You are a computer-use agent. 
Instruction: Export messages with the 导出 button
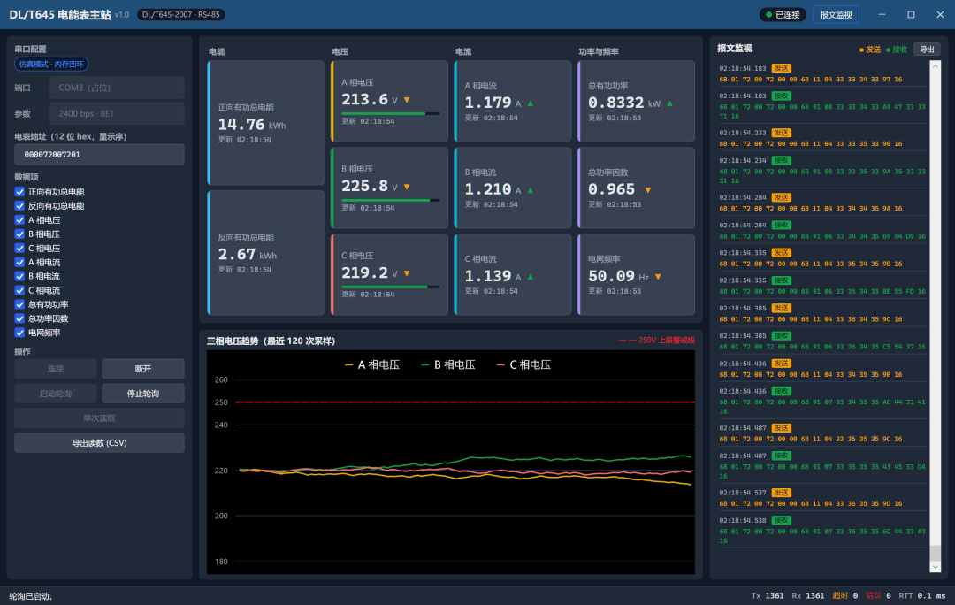[927, 50]
